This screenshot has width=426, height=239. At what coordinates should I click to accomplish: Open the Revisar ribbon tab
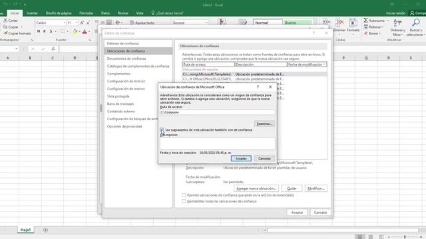point(122,13)
